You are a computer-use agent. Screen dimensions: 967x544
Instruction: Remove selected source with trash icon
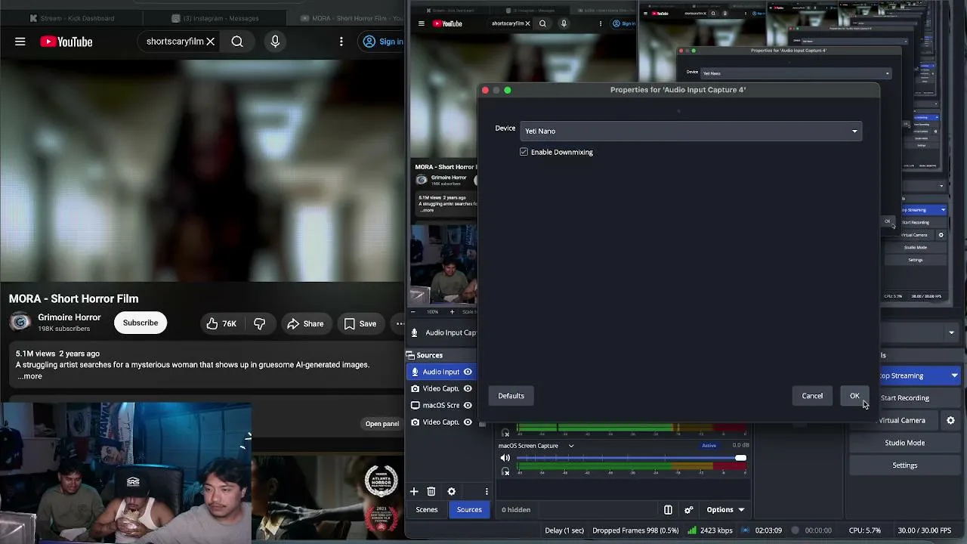pyautogui.click(x=431, y=491)
